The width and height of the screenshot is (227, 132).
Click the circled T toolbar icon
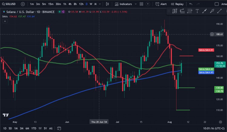pos(148,4)
